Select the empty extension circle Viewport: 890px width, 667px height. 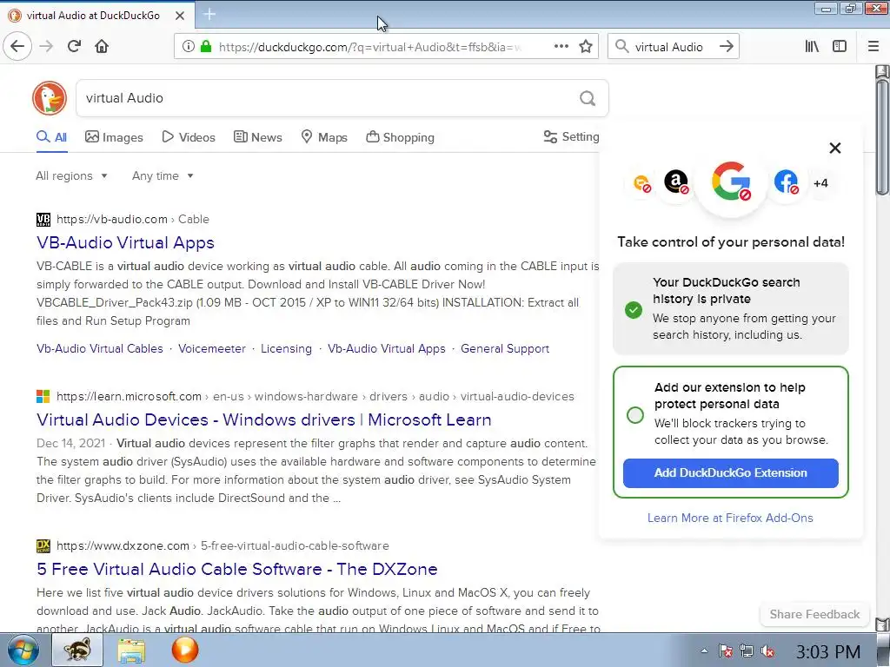click(635, 414)
